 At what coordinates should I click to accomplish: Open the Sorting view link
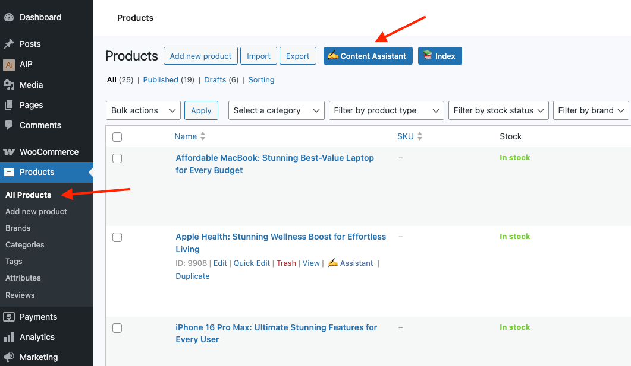click(x=261, y=80)
